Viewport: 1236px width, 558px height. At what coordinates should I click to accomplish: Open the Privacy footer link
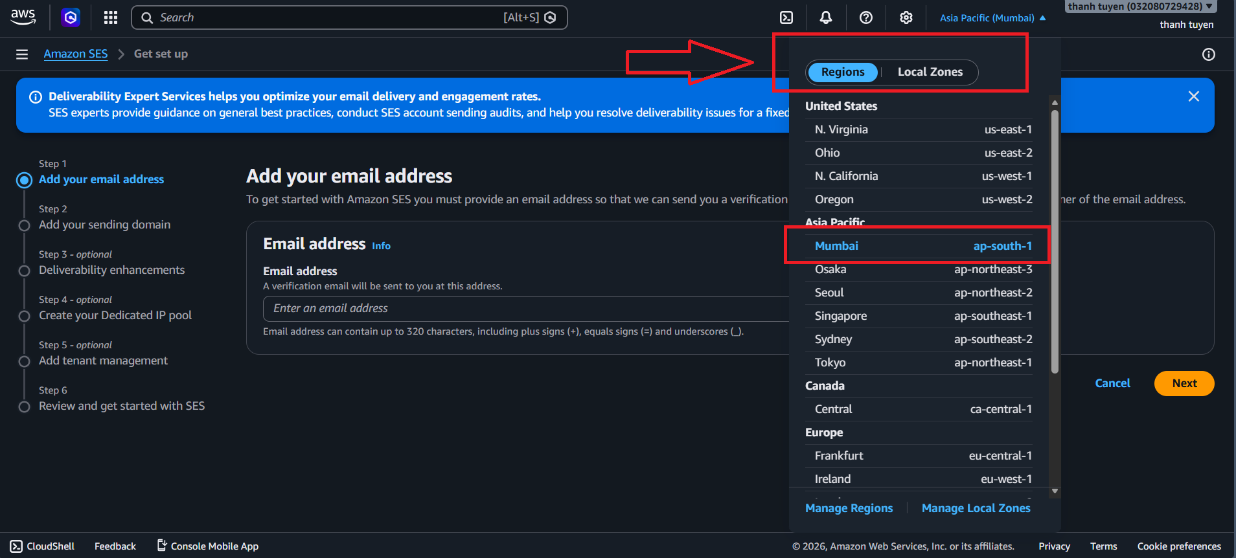pos(1054,546)
